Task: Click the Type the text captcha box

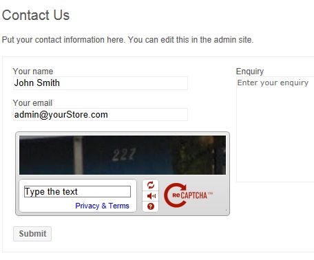Action: [x=77, y=191]
